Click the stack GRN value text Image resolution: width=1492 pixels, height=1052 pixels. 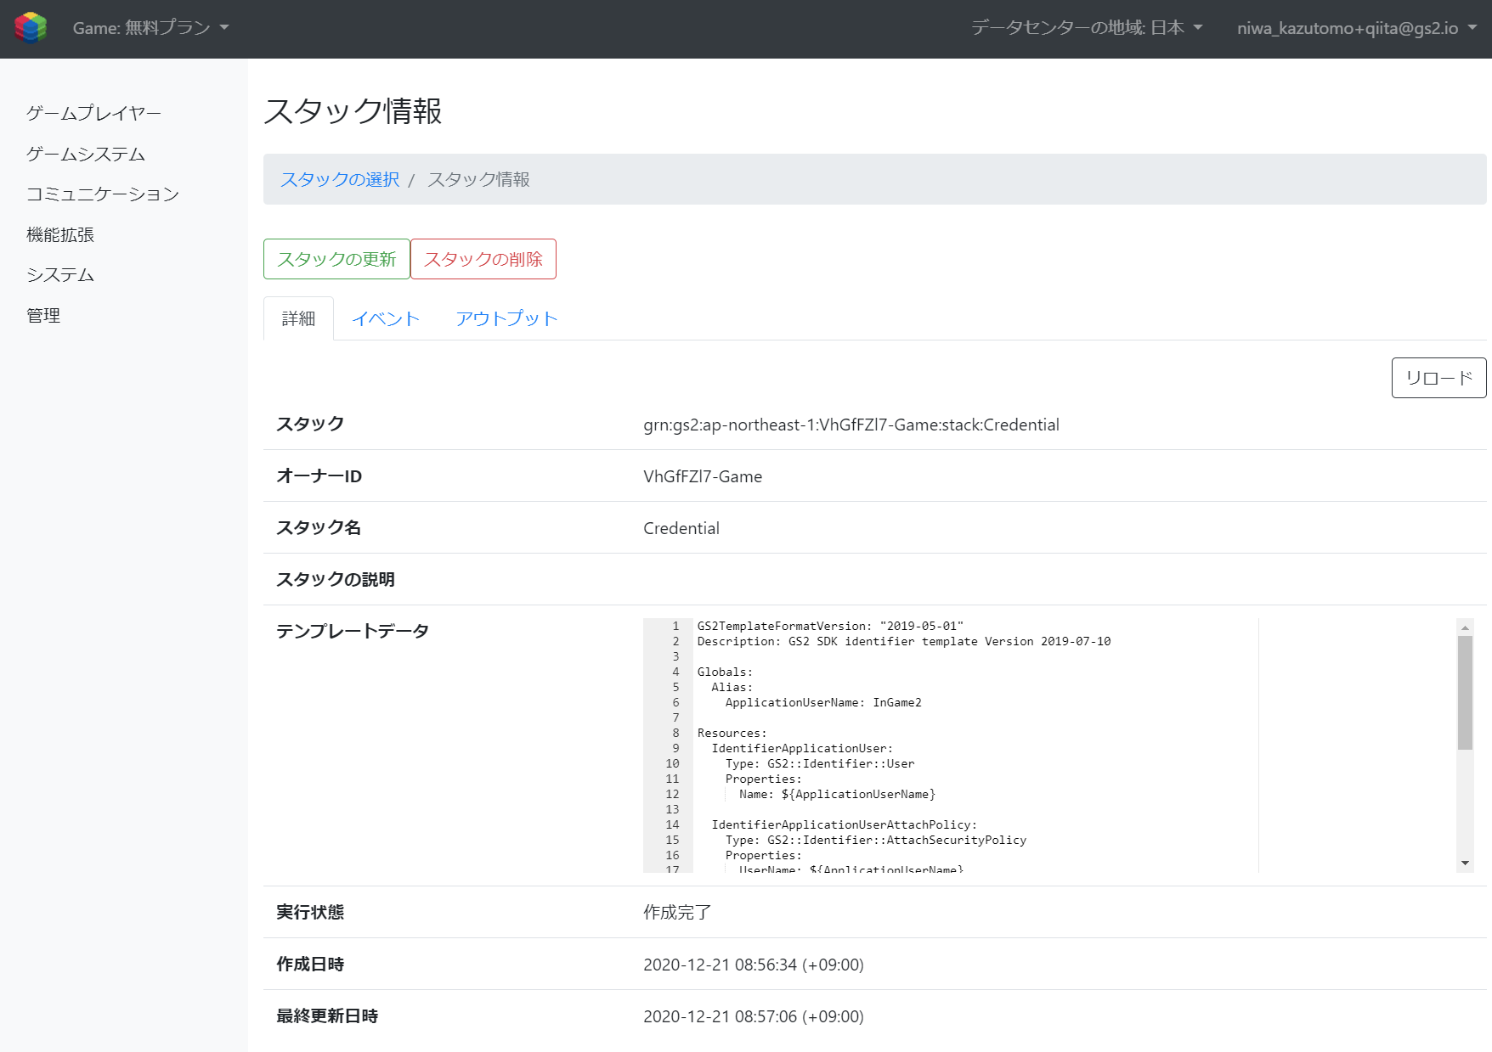(x=851, y=425)
